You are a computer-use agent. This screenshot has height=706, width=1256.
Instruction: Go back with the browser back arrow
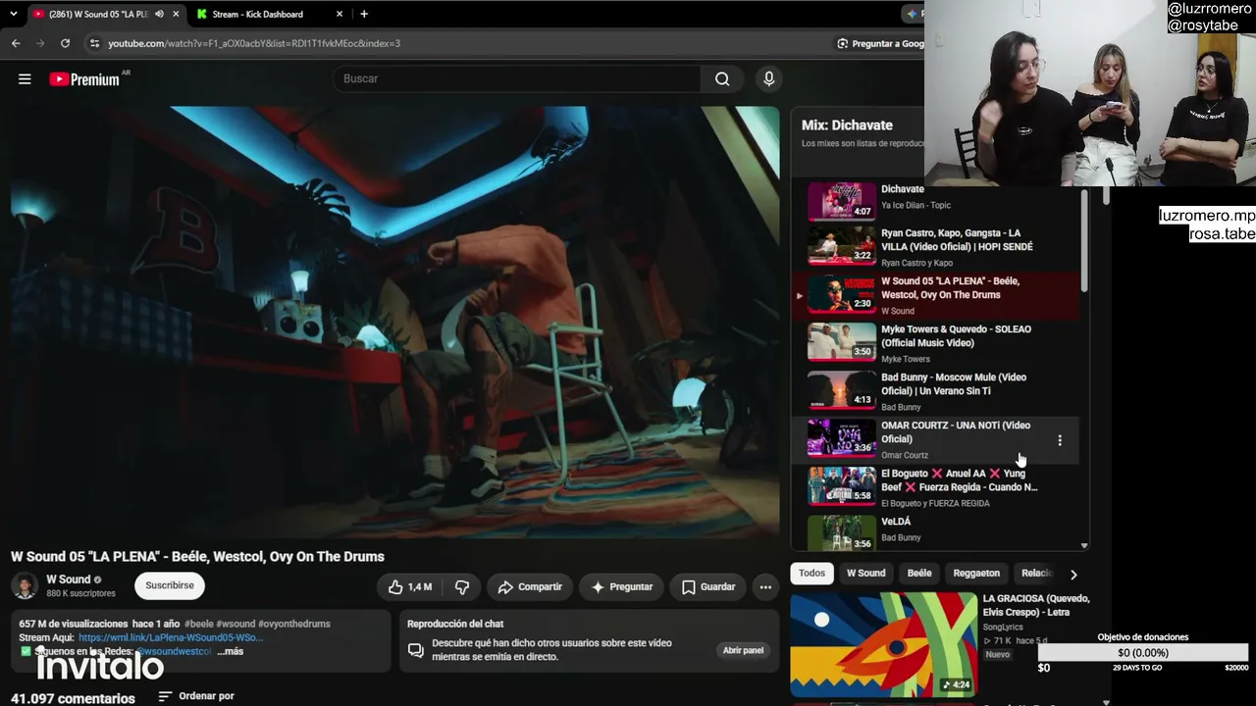pyautogui.click(x=16, y=43)
